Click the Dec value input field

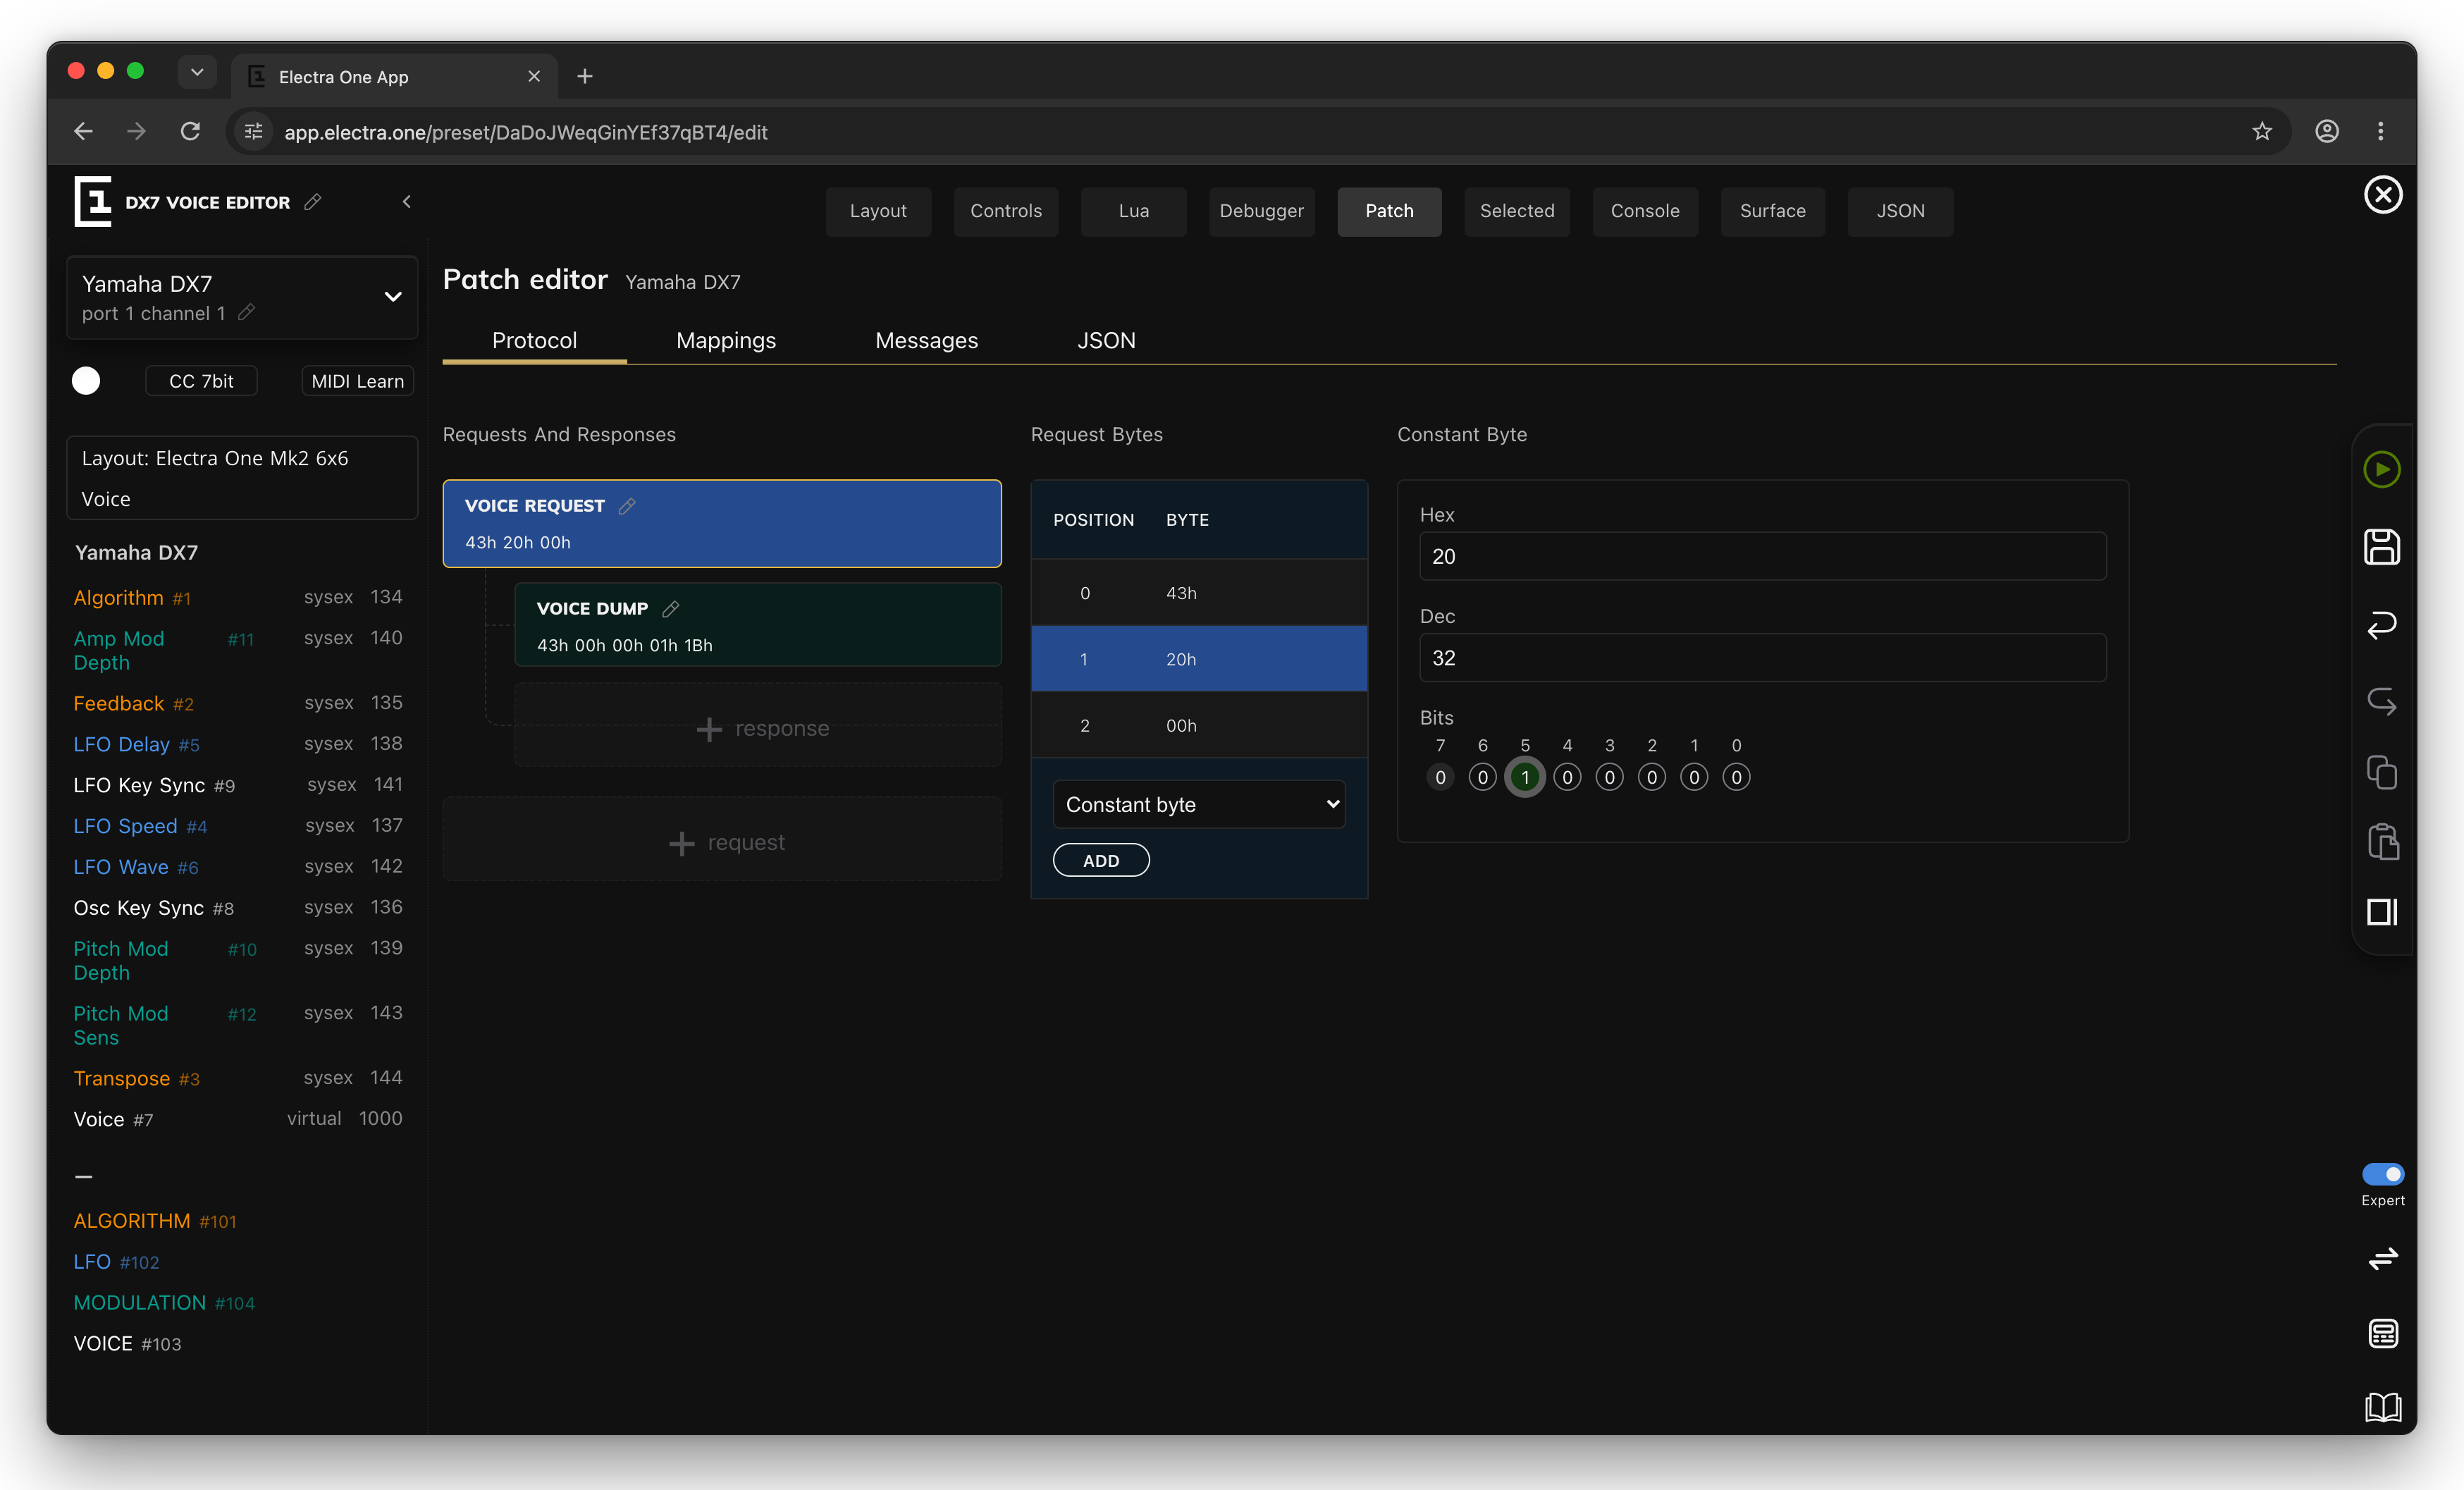point(1762,658)
